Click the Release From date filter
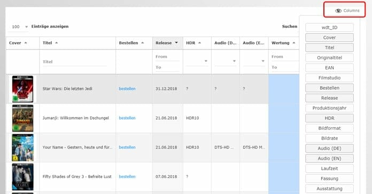Viewport: 372px width, 194px height. coord(167,57)
